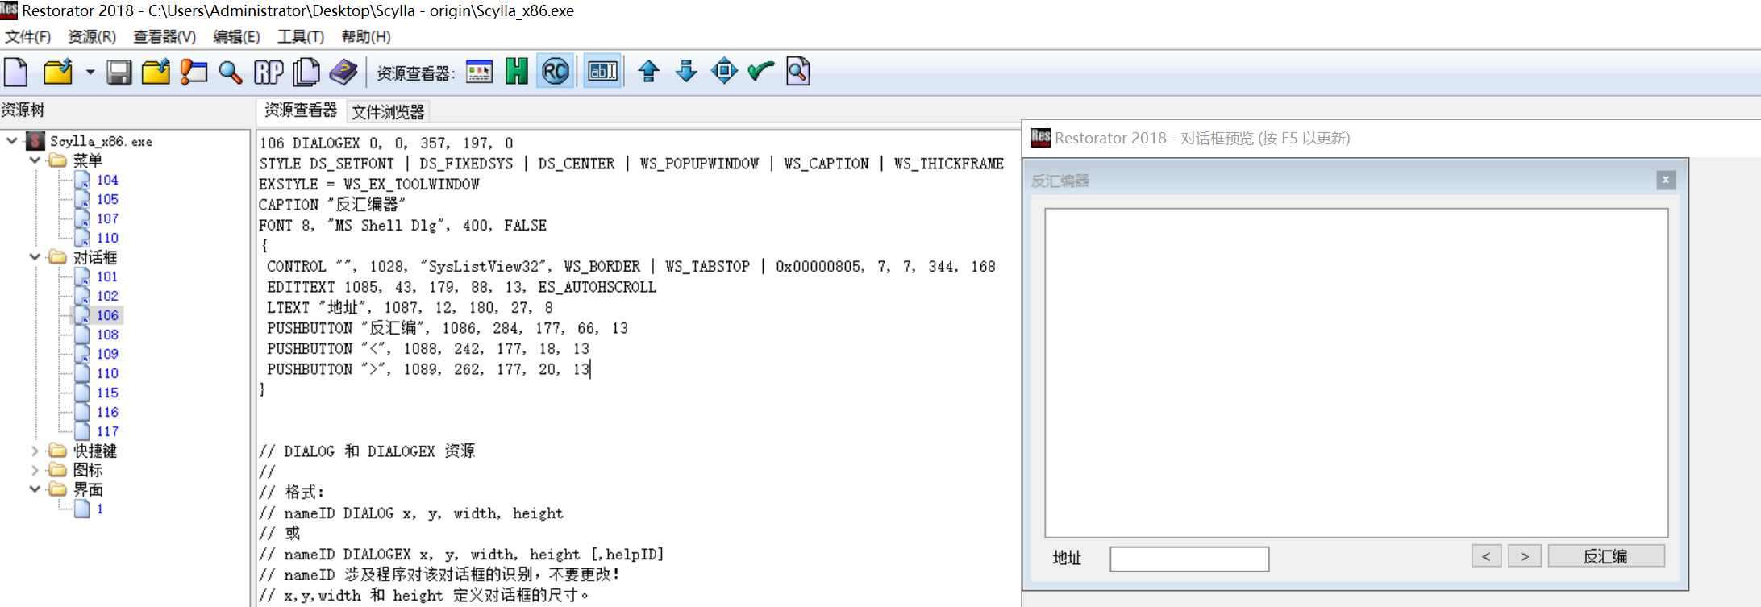Viewport: 1761px width, 607px height.
Task: Click the 图标 folder label
Action: click(88, 470)
